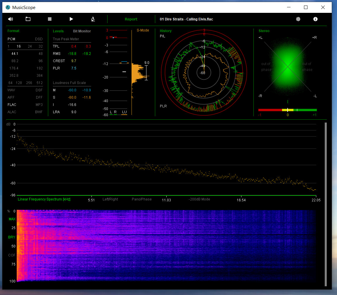Click the MusicScope app logo in title bar
Image resolution: width=337 pixels, height=295 pixels.
[8, 7]
